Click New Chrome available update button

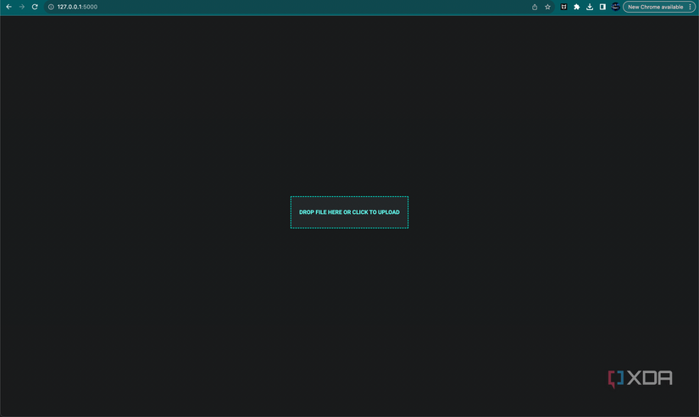point(655,7)
